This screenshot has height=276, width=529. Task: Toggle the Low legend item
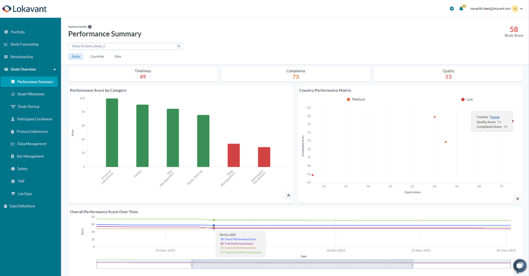point(467,99)
